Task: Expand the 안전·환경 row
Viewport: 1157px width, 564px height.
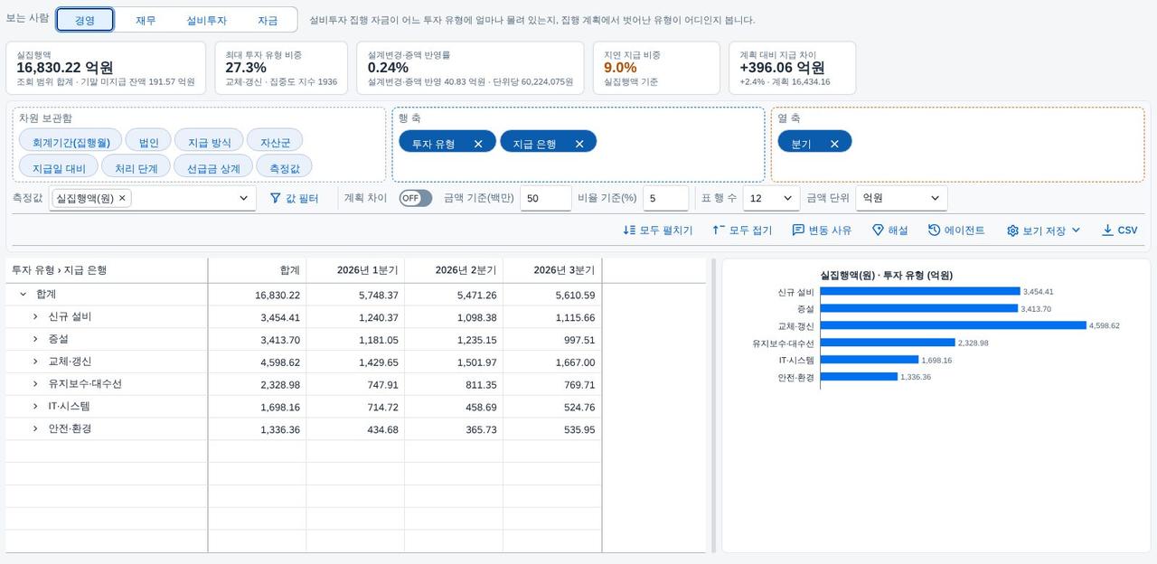Action: [35, 429]
